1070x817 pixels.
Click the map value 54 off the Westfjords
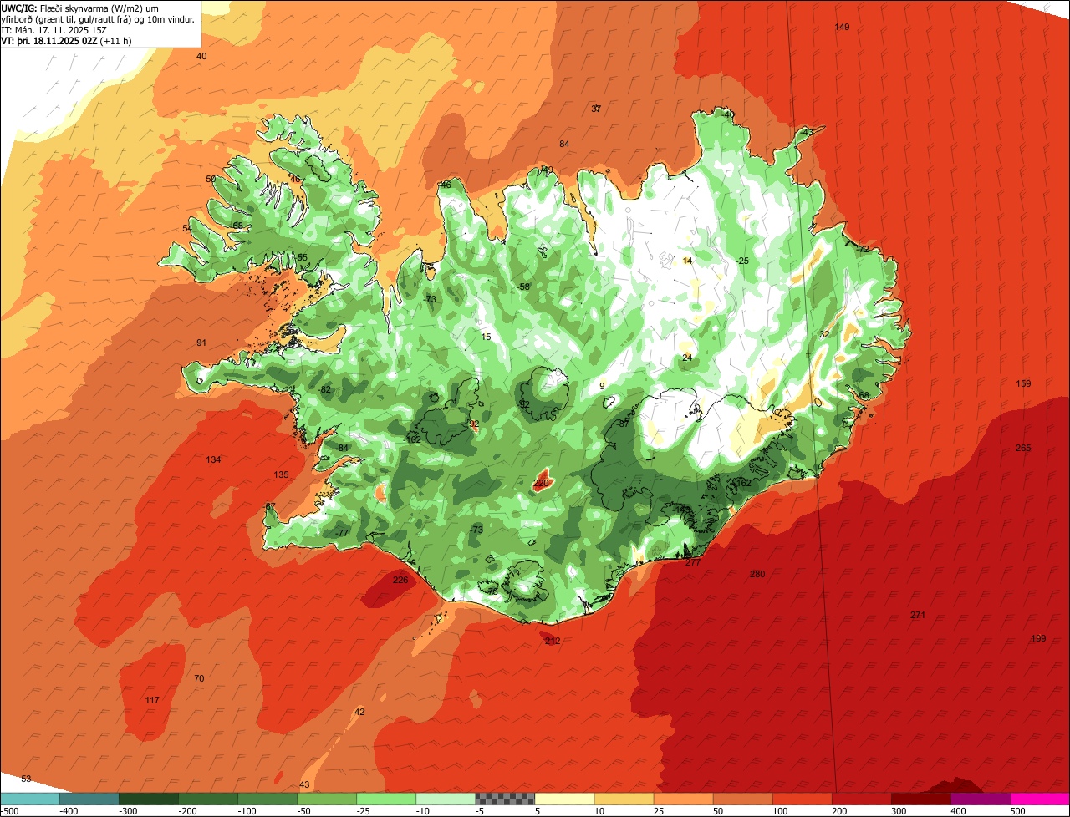point(187,228)
